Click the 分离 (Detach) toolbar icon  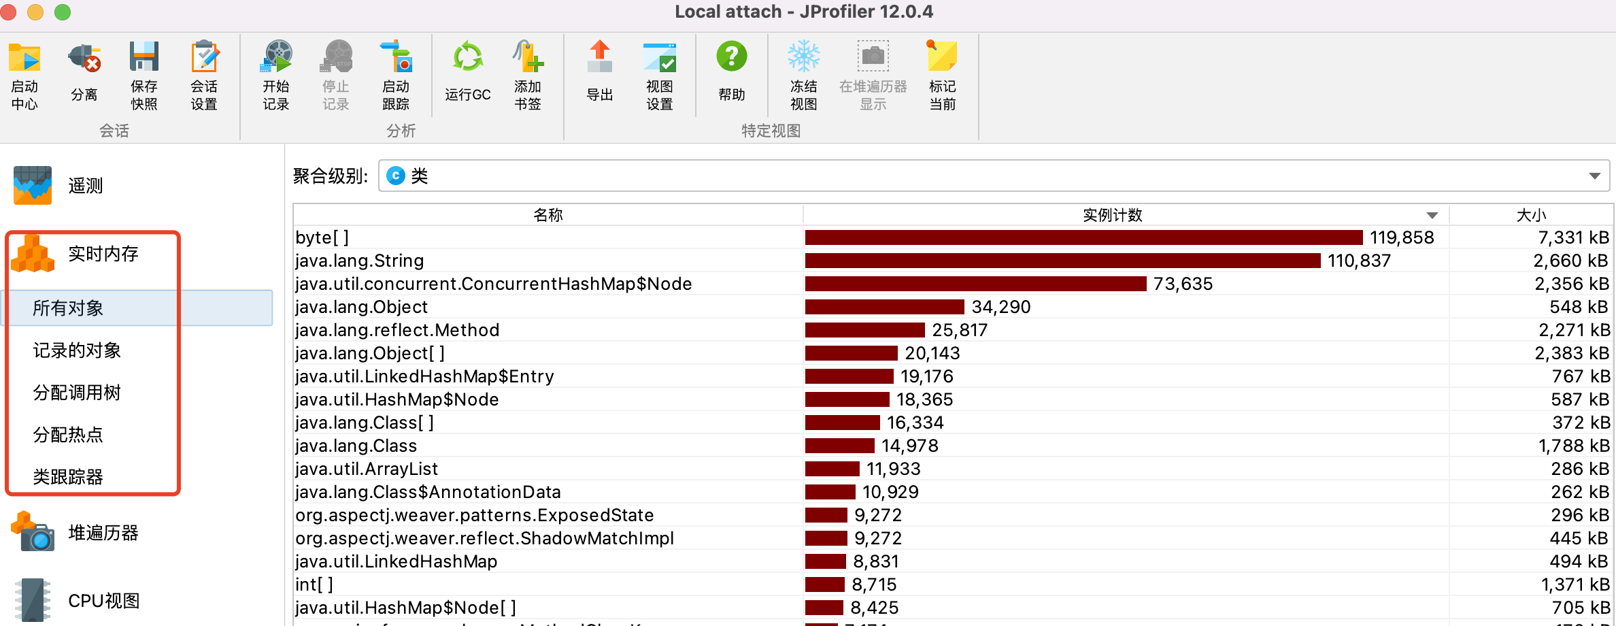point(84,58)
